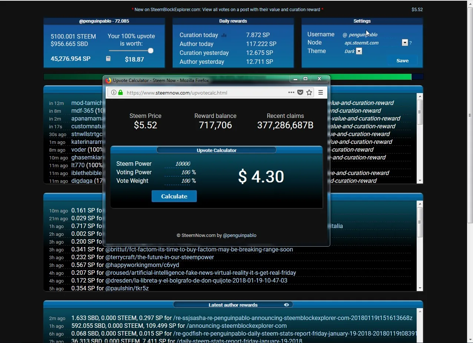
Task: Open link @terrycraft/the-future-in-our-steempower
Action: coord(160,257)
